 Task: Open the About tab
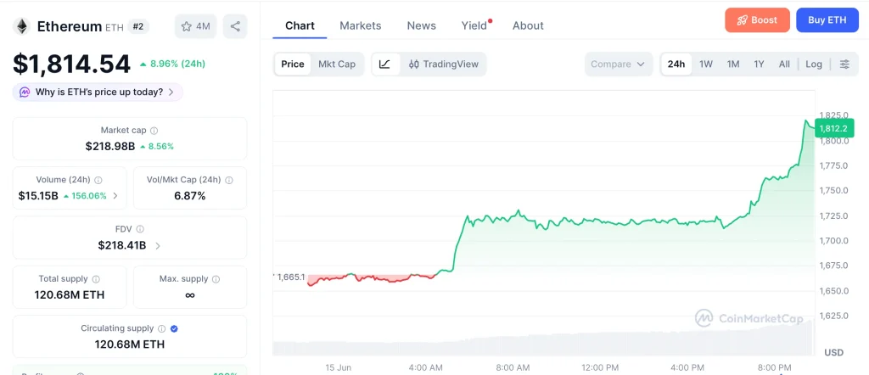(528, 25)
